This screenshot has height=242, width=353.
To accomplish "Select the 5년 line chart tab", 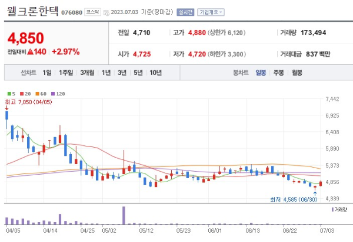I will pyautogui.click(x=138, y=73).
